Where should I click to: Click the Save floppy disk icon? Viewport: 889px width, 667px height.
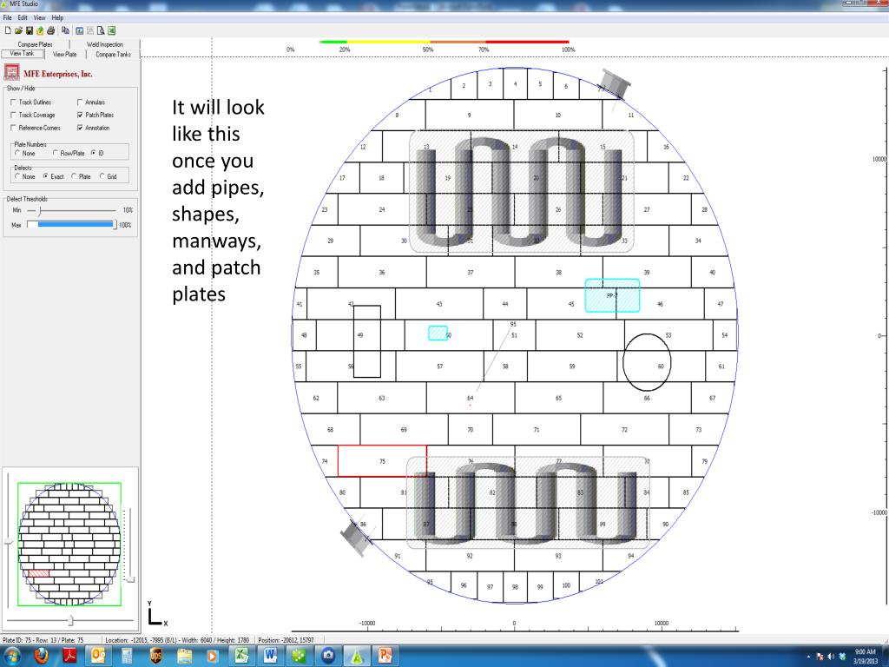[28, 30]
